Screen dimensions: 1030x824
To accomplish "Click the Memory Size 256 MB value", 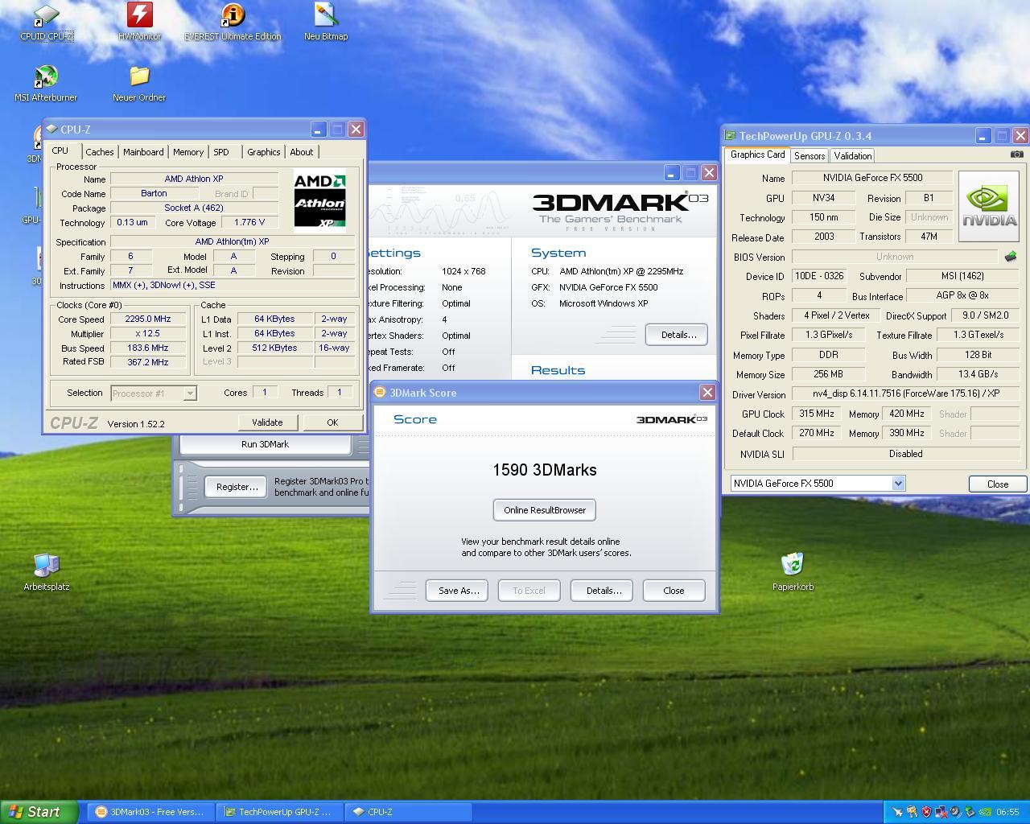I will click(828, 374).
